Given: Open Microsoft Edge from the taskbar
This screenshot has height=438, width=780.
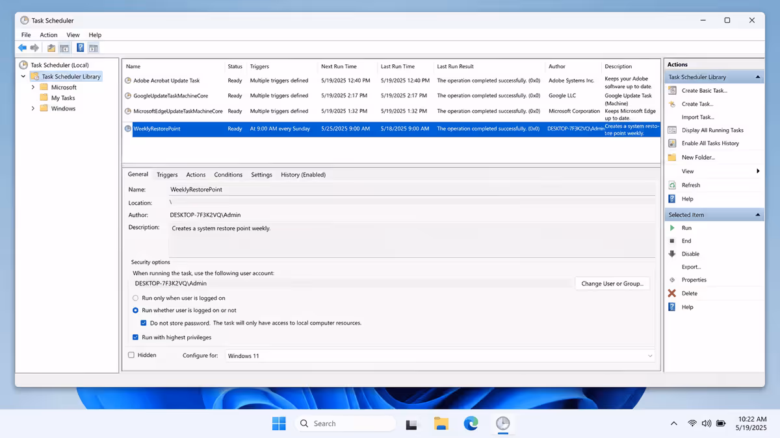Looking at the screenshot, I should (x=471, y=424).
